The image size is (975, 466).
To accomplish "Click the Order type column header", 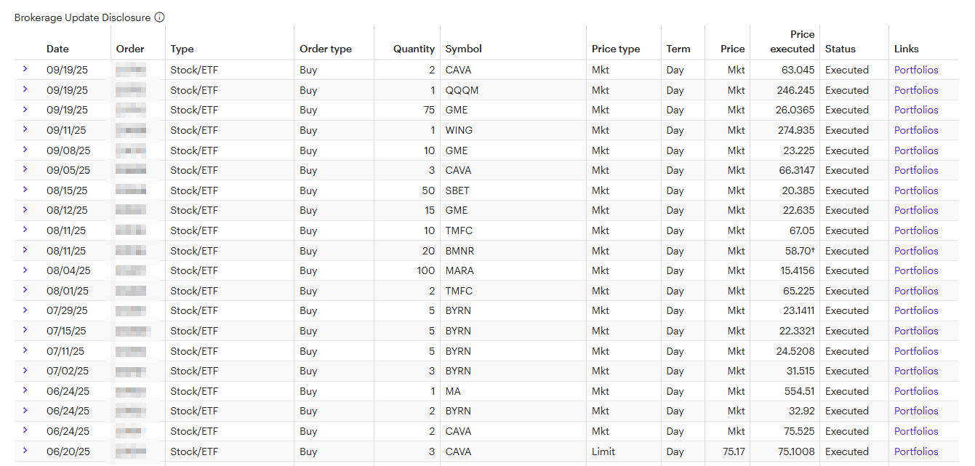I will [x=326, y=49].
